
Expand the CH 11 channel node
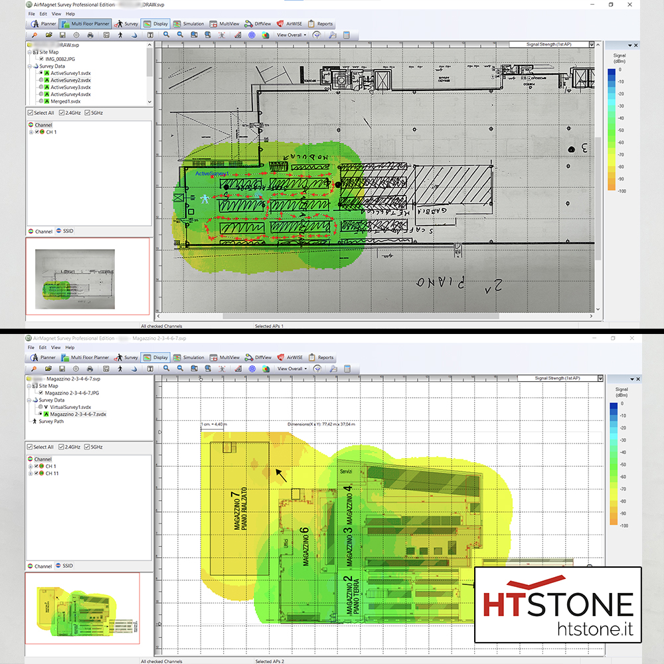[x=31, y=473]
